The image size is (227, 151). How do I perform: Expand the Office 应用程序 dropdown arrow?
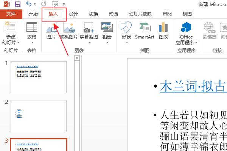196,43
